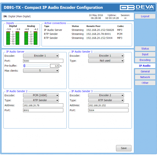The height and width of the screenshot is (157, 157).
Task: Adjust the Pre-buffer slider handle
Action: (x=24, y=66)
